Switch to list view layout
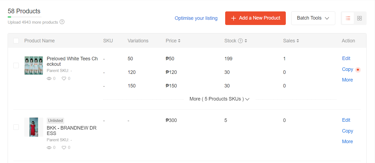This screenshot has width=375, height=163. point(348,18)
